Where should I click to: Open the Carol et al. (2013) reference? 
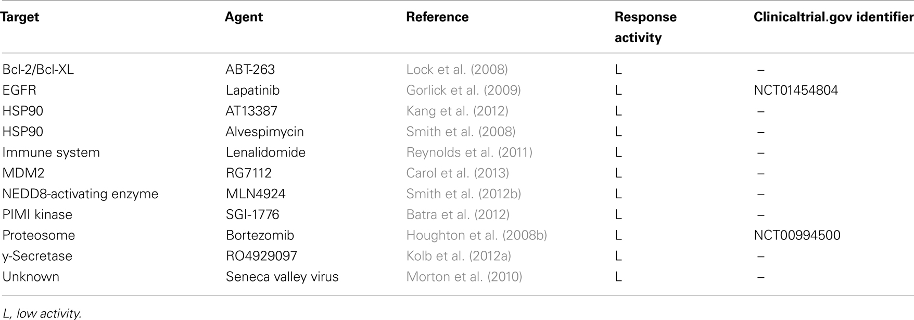458,173
